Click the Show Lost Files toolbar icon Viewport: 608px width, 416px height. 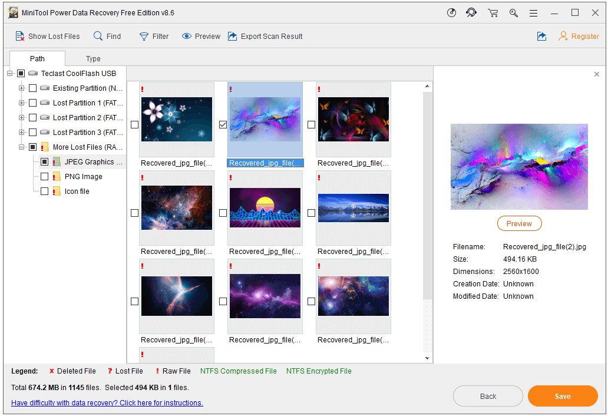click(19, 36)
